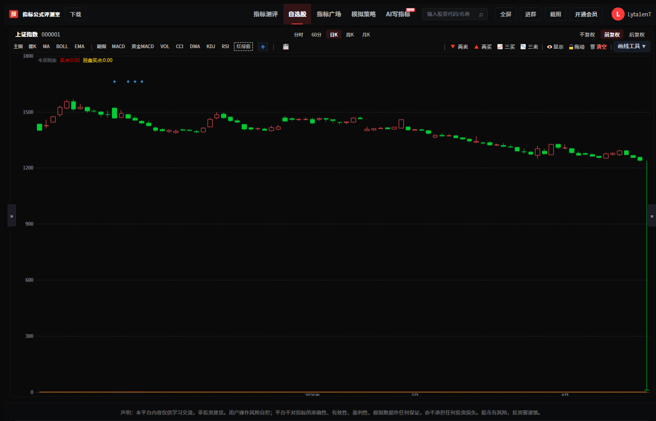Switch to 周K chart period
The height and width of the screenshot is (421, 656).
coord(350,35)
